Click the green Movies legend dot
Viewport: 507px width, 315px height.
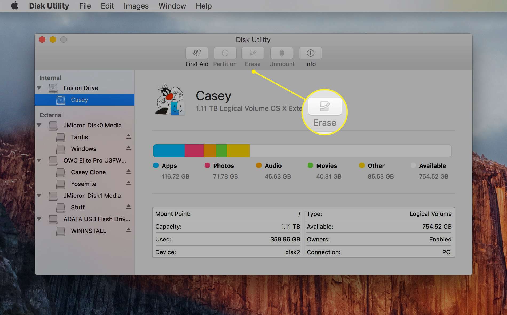tap(310, 165)
